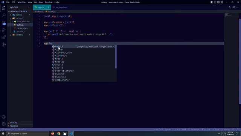This screenshot has height=136, width=241.
Task: Toggle the bottom panel layout icon
Action: [x=215, y=2]
